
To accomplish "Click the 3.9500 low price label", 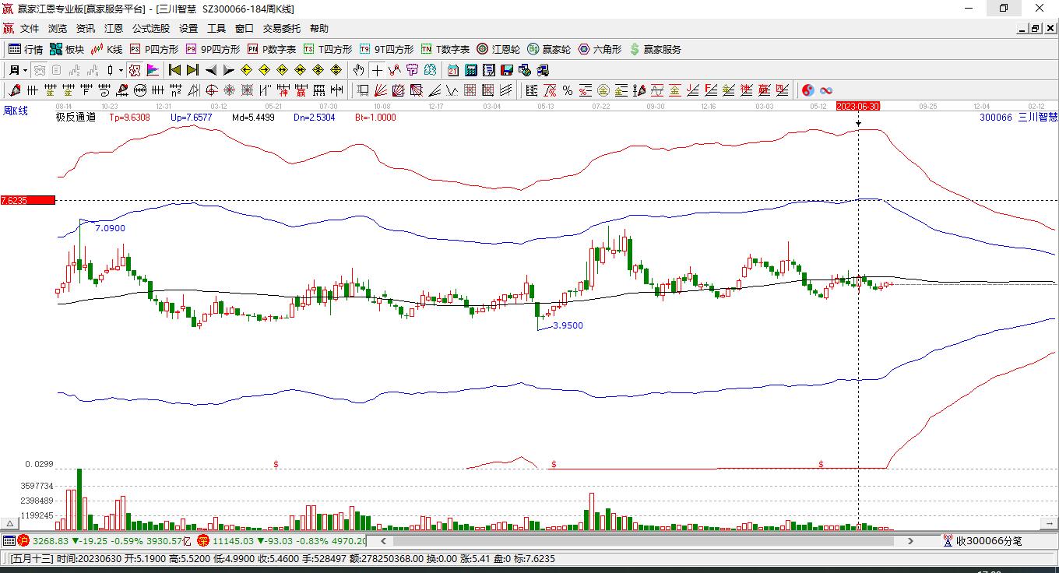I will (x=568, y=325).
